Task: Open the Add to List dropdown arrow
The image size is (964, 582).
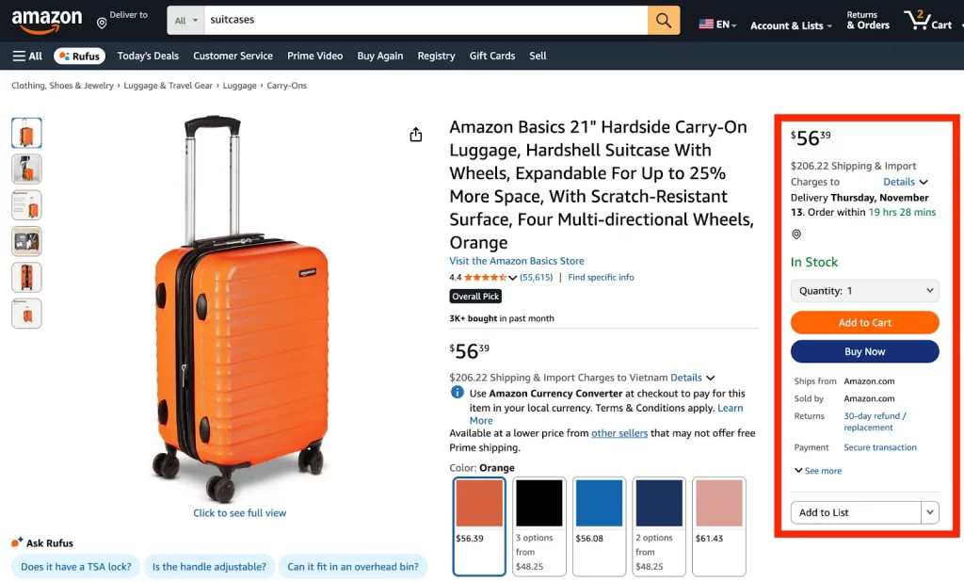Action: click(930, 512)
